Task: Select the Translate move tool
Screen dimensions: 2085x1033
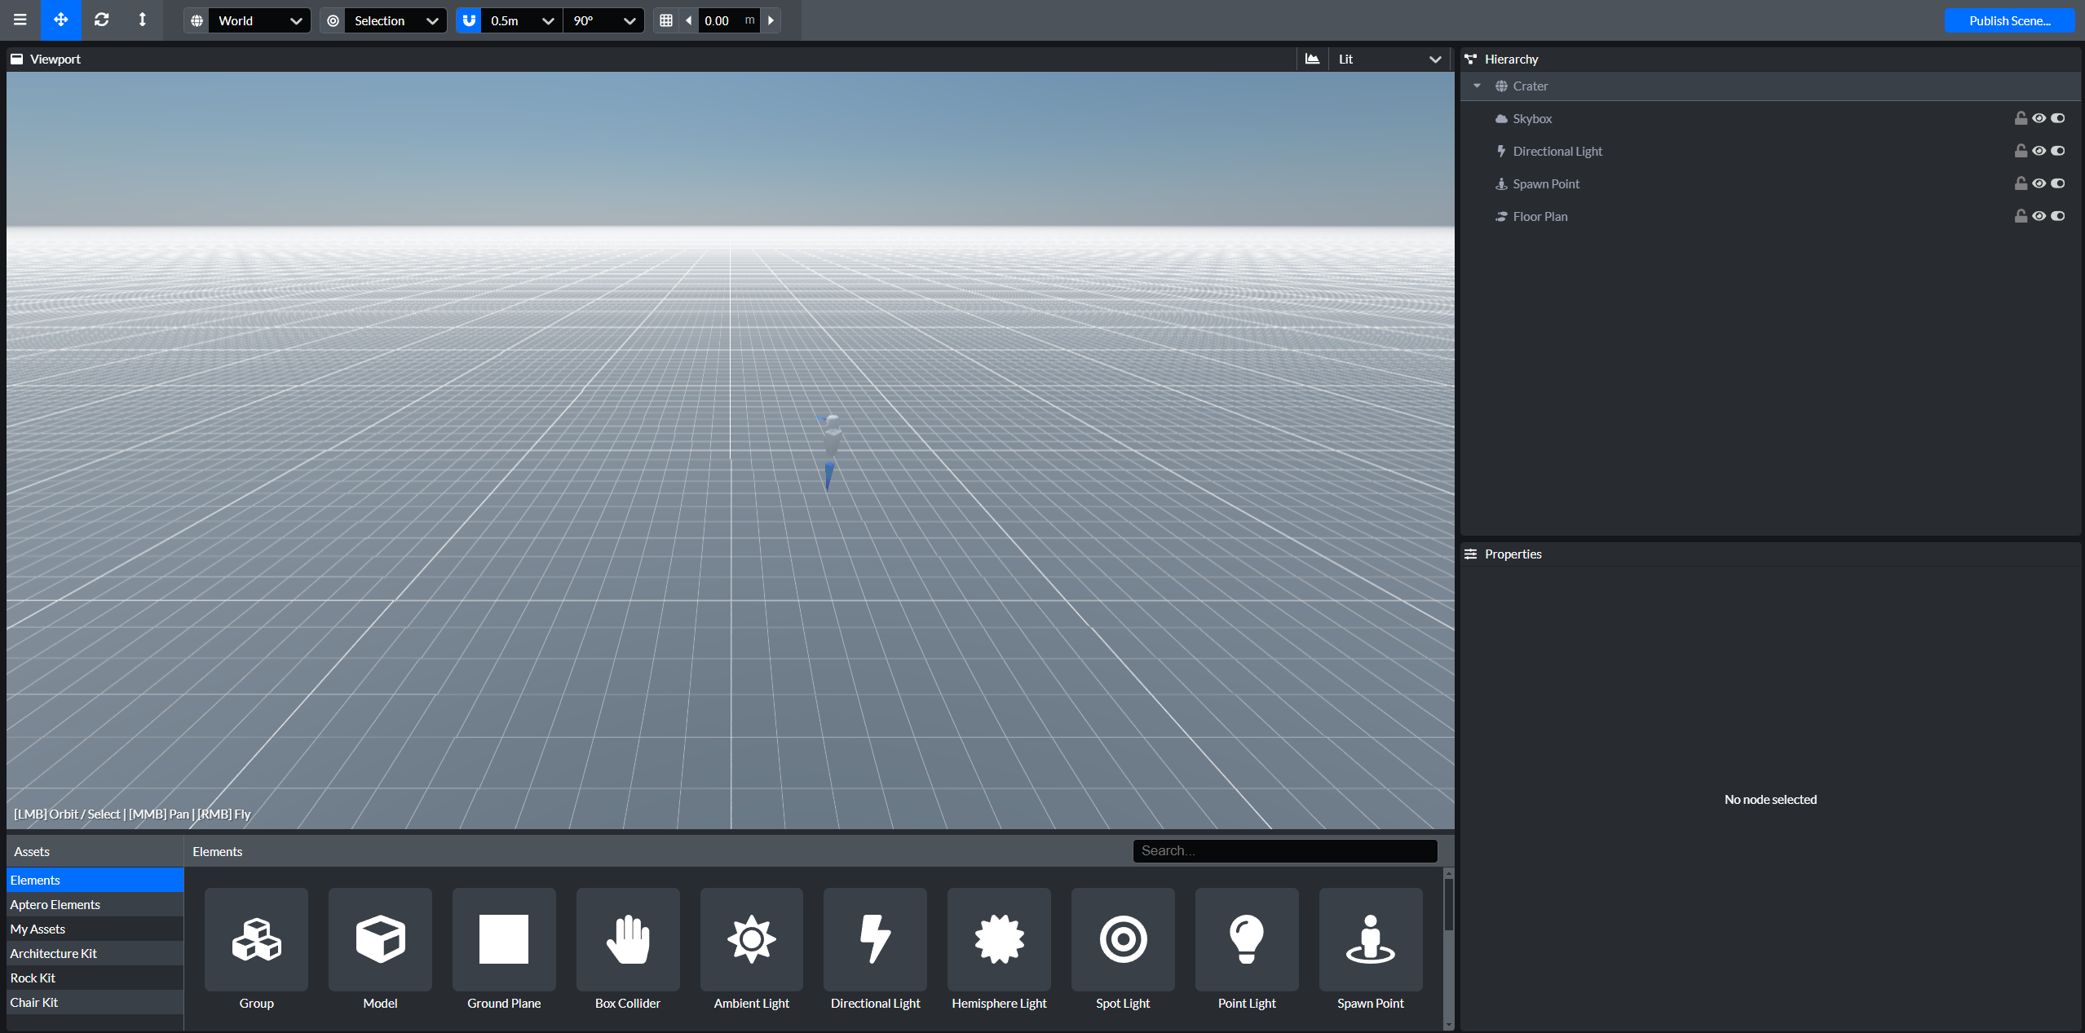Action: coord(61,20)
